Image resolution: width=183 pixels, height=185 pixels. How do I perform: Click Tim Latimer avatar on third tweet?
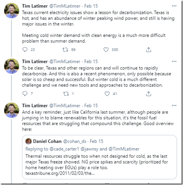pos(12,110)
